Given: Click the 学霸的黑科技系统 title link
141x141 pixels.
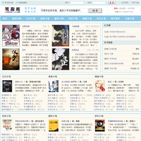Looking at the screenshot, I should click(115, 121).
